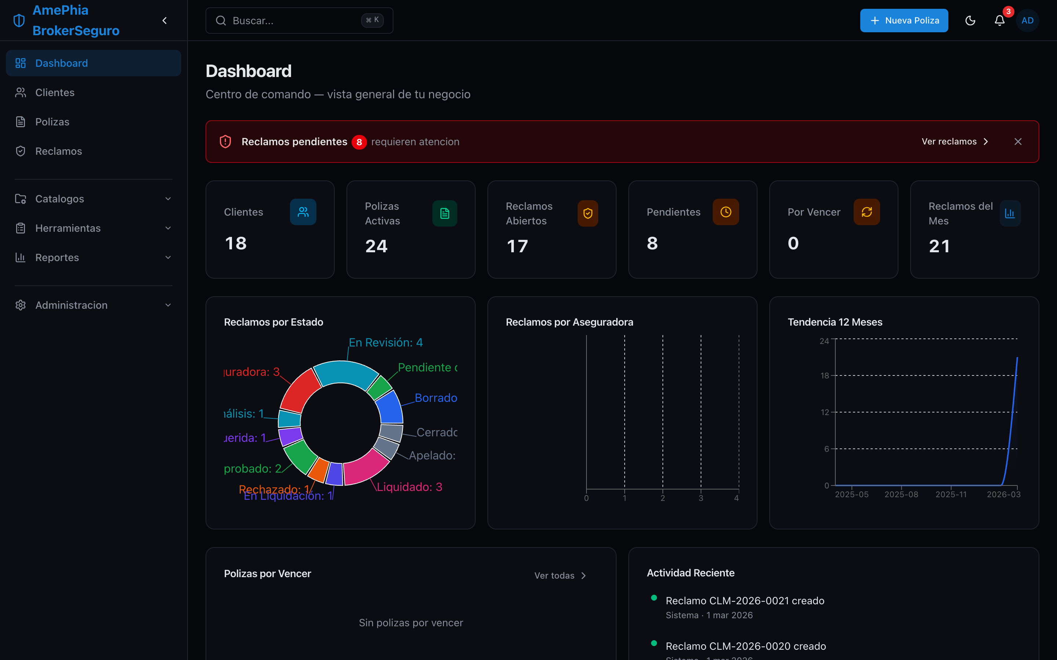Click the search magnifier icon

pyautogui.click(x=221, y=21)
